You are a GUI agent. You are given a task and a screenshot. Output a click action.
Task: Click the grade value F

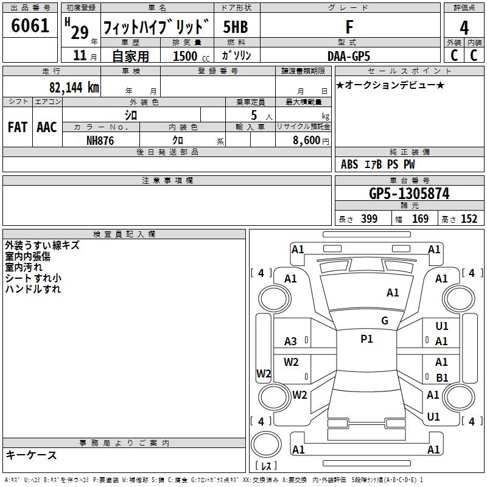point(349,27)
